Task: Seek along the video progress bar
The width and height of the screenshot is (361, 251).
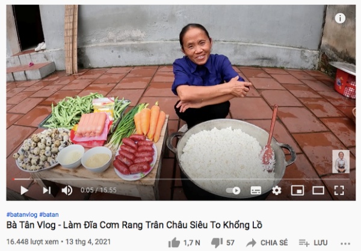Action: point(180,179)
